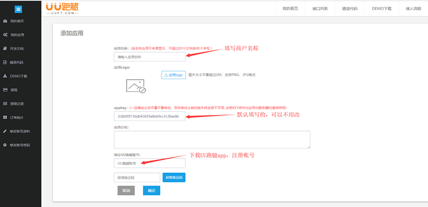Image resolution: width=428 pixels, height=207 pixels.
Task: Focus the 短信验证码 SMS code input
Action: (x=137, y=178)
